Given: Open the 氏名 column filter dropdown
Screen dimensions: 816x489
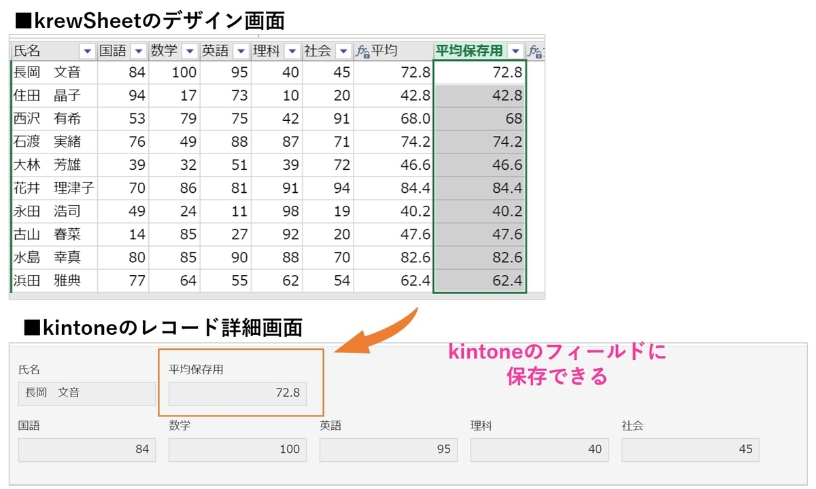Looking at the screenshot, I should click(87, 51).
